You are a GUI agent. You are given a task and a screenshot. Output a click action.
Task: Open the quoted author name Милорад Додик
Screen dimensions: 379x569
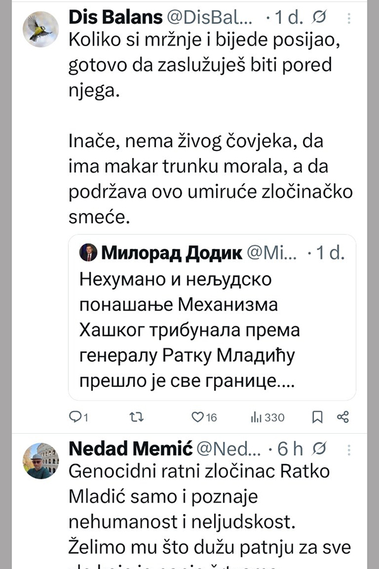tap(162, 254)
